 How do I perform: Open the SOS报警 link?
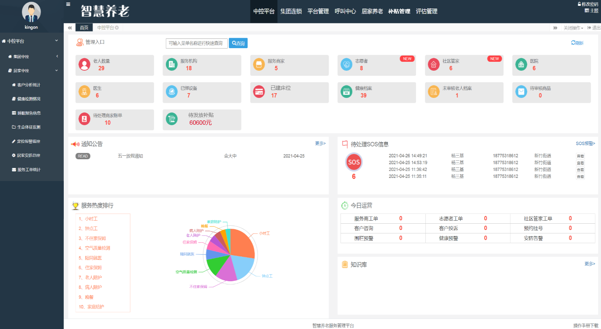[x=585, y=144]
